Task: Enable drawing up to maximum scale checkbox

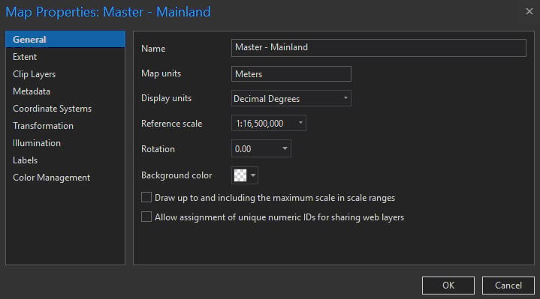Action: [146, 197]
